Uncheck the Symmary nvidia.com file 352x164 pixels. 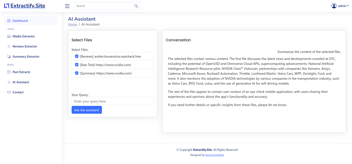coord(77,73)
